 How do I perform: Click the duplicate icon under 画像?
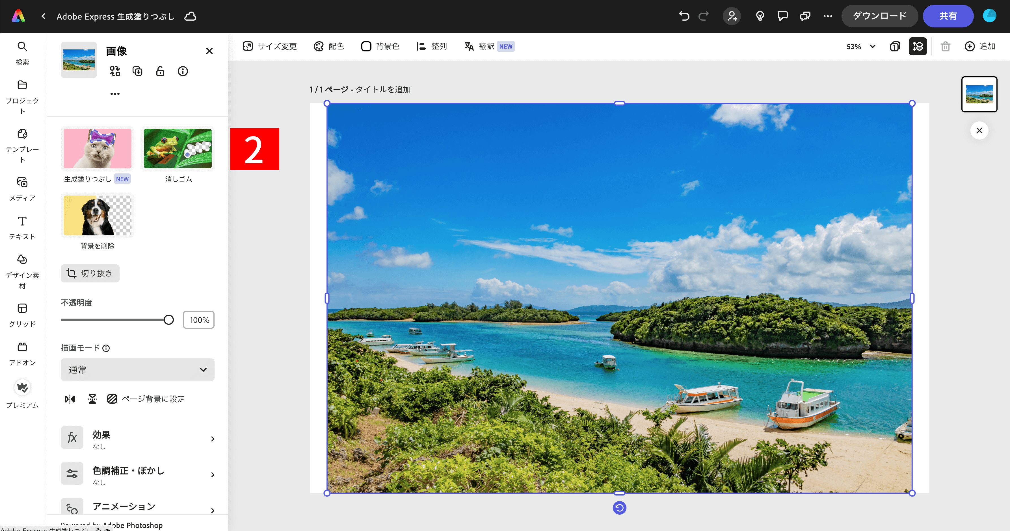(x=138, y=71)
